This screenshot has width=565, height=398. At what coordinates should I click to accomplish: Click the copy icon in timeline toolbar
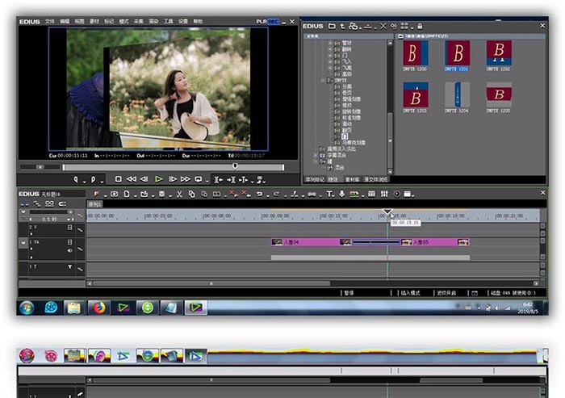coord(192,194)
